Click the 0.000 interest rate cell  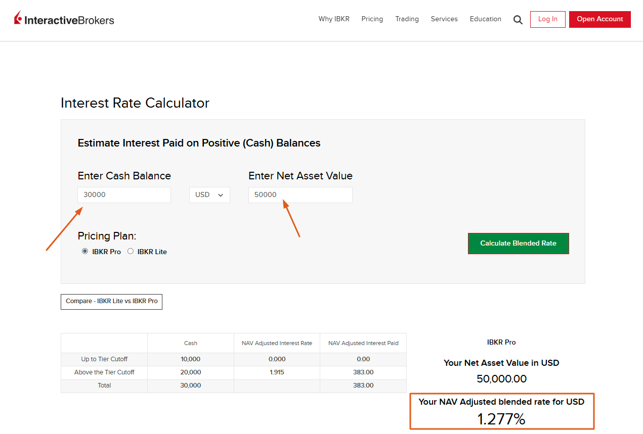[277, 359]
